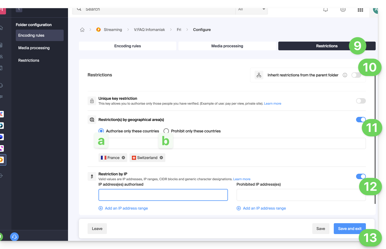Click the authorised IP addresses input
The image size is (386, 249).
(163, 195)
